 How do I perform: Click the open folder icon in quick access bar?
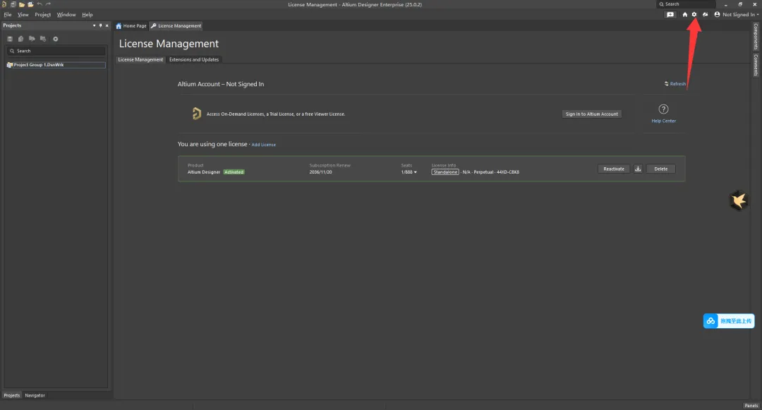tap(22, 4)
